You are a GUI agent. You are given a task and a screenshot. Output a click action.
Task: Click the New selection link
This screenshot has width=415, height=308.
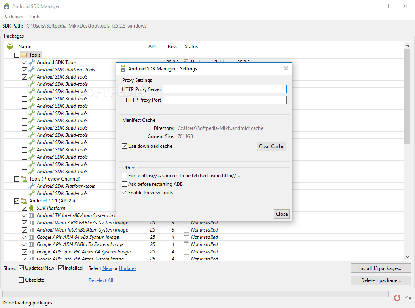107,268
